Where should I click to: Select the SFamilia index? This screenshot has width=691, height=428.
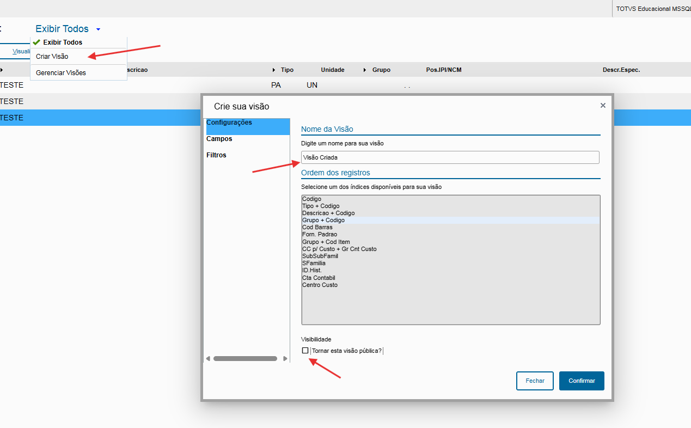tap(450, 263)
